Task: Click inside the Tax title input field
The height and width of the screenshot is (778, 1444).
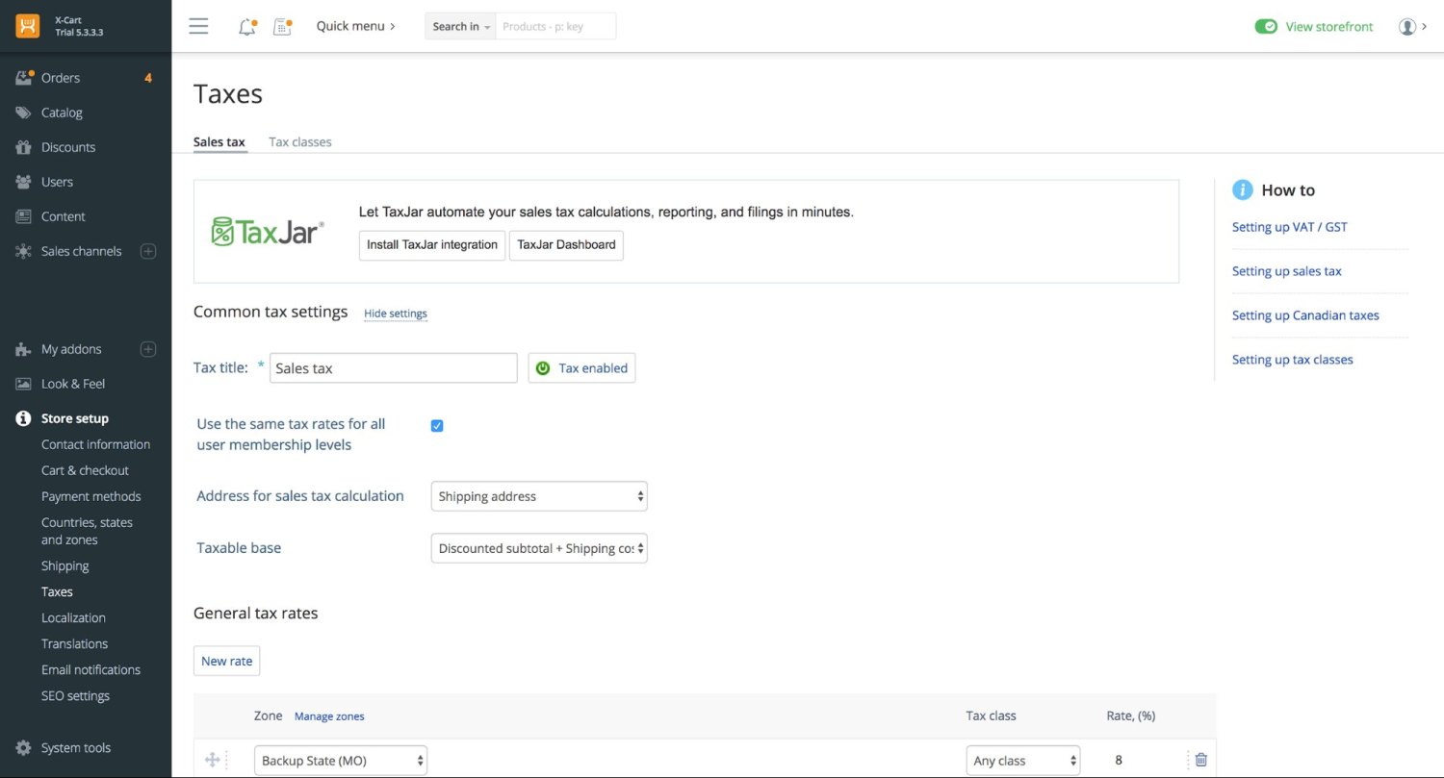Action: point(393,367)
